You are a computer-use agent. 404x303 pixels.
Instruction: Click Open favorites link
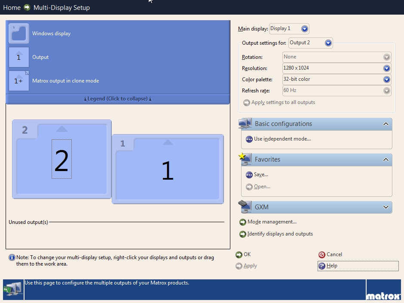[262, 187]
